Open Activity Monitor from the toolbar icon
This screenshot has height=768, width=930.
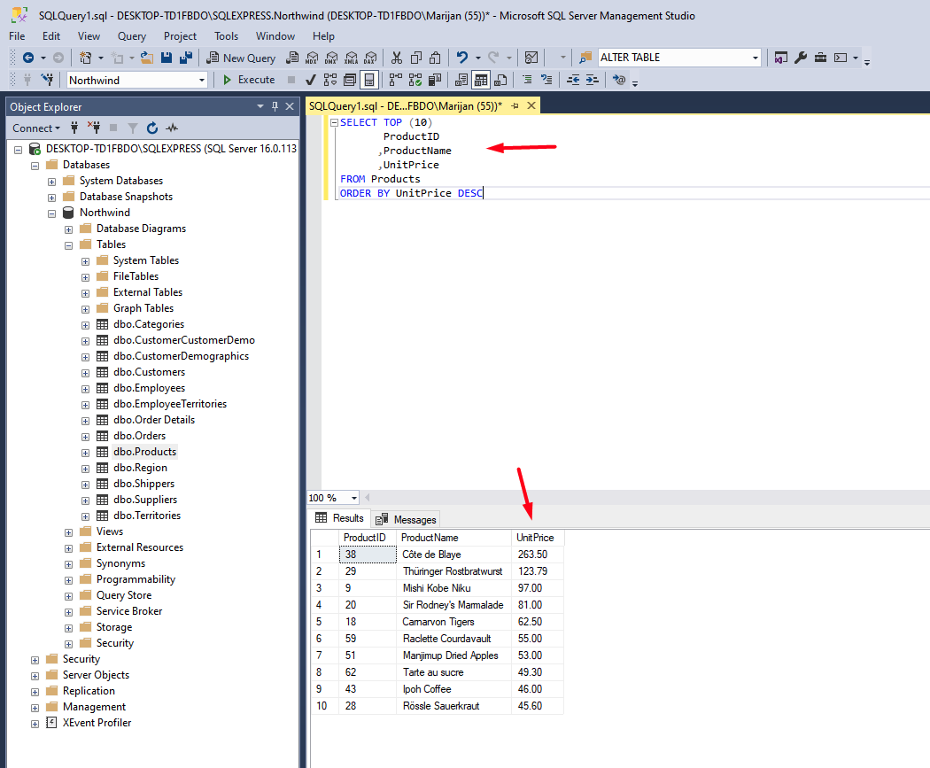pyautogui.click(x=531, y=58)
